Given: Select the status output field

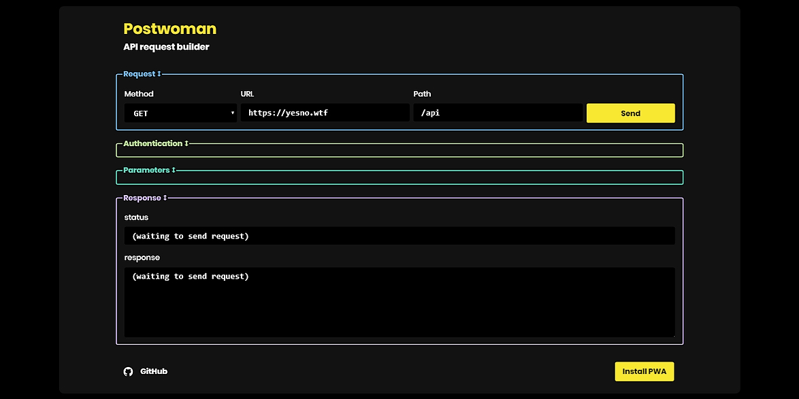Looking at the screenshot, I should tap(399, 236).
